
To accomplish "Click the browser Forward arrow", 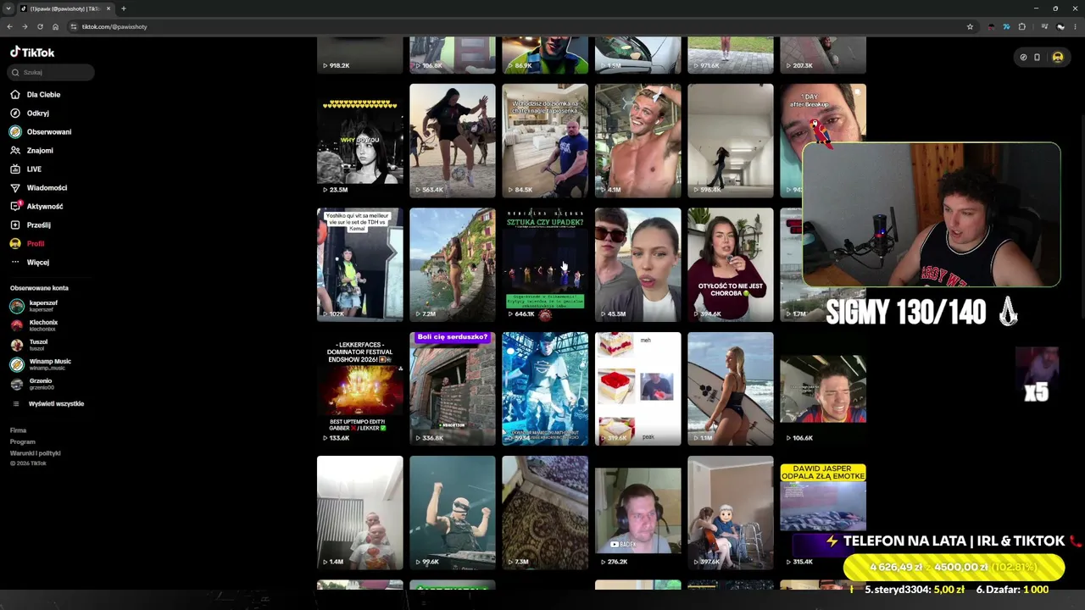I will pos(25,26).
